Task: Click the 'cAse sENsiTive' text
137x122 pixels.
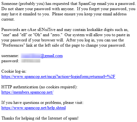Action: point(41,30)
